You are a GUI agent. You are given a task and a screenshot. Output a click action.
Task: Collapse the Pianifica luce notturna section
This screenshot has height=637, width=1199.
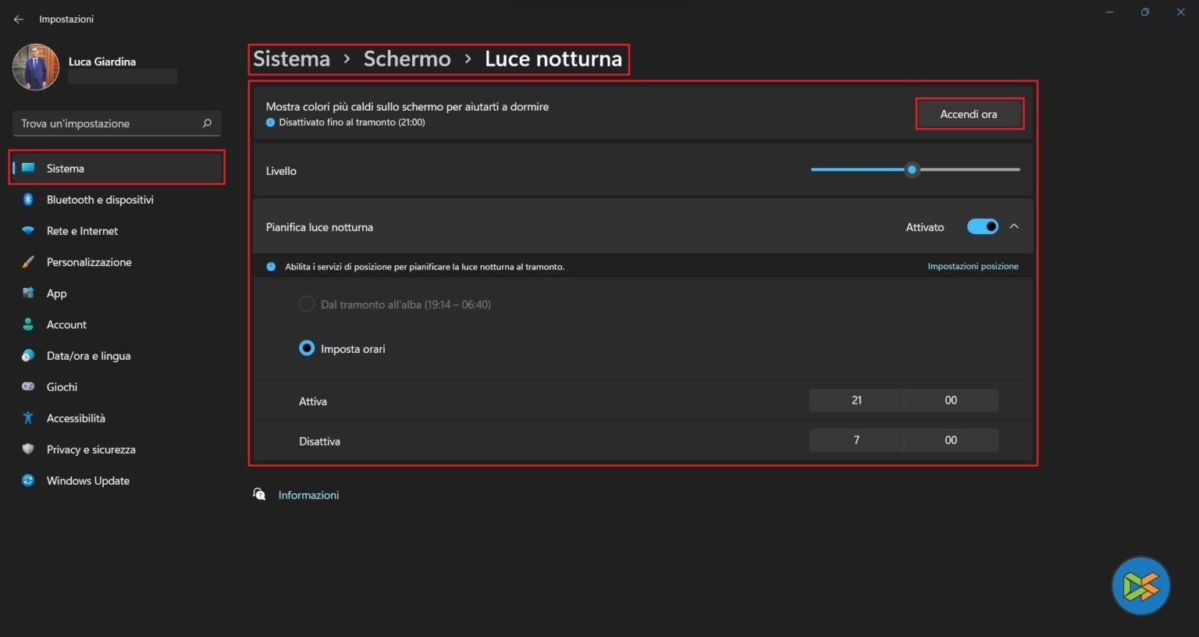1014,226
